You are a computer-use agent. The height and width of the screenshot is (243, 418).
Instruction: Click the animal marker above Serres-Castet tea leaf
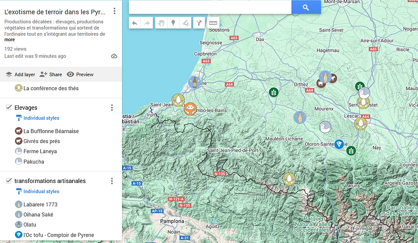[364, 93]
